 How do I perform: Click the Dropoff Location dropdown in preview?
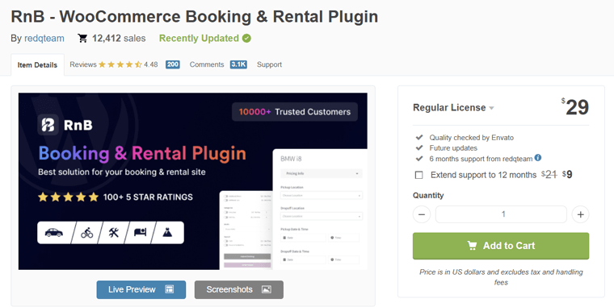[x=322, y=216]
